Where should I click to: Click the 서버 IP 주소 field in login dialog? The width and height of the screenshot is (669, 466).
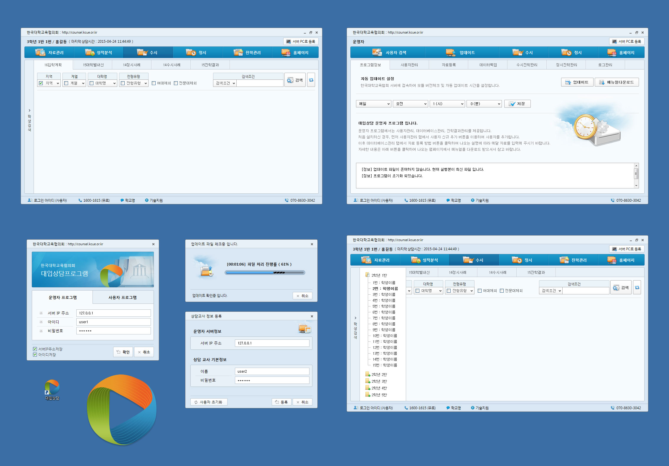point(113,313)
